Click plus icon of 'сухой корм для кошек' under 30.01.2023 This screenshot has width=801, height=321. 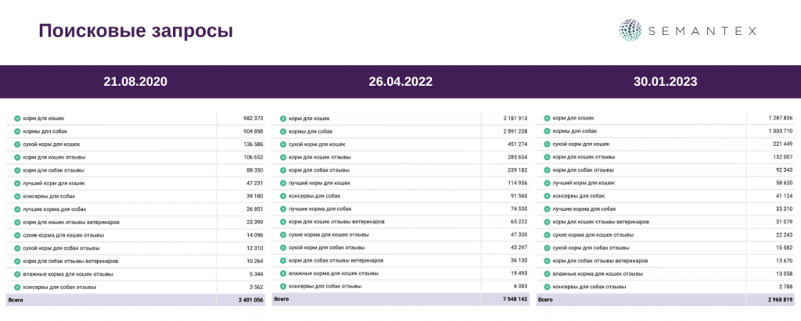[x=547, y=144]
